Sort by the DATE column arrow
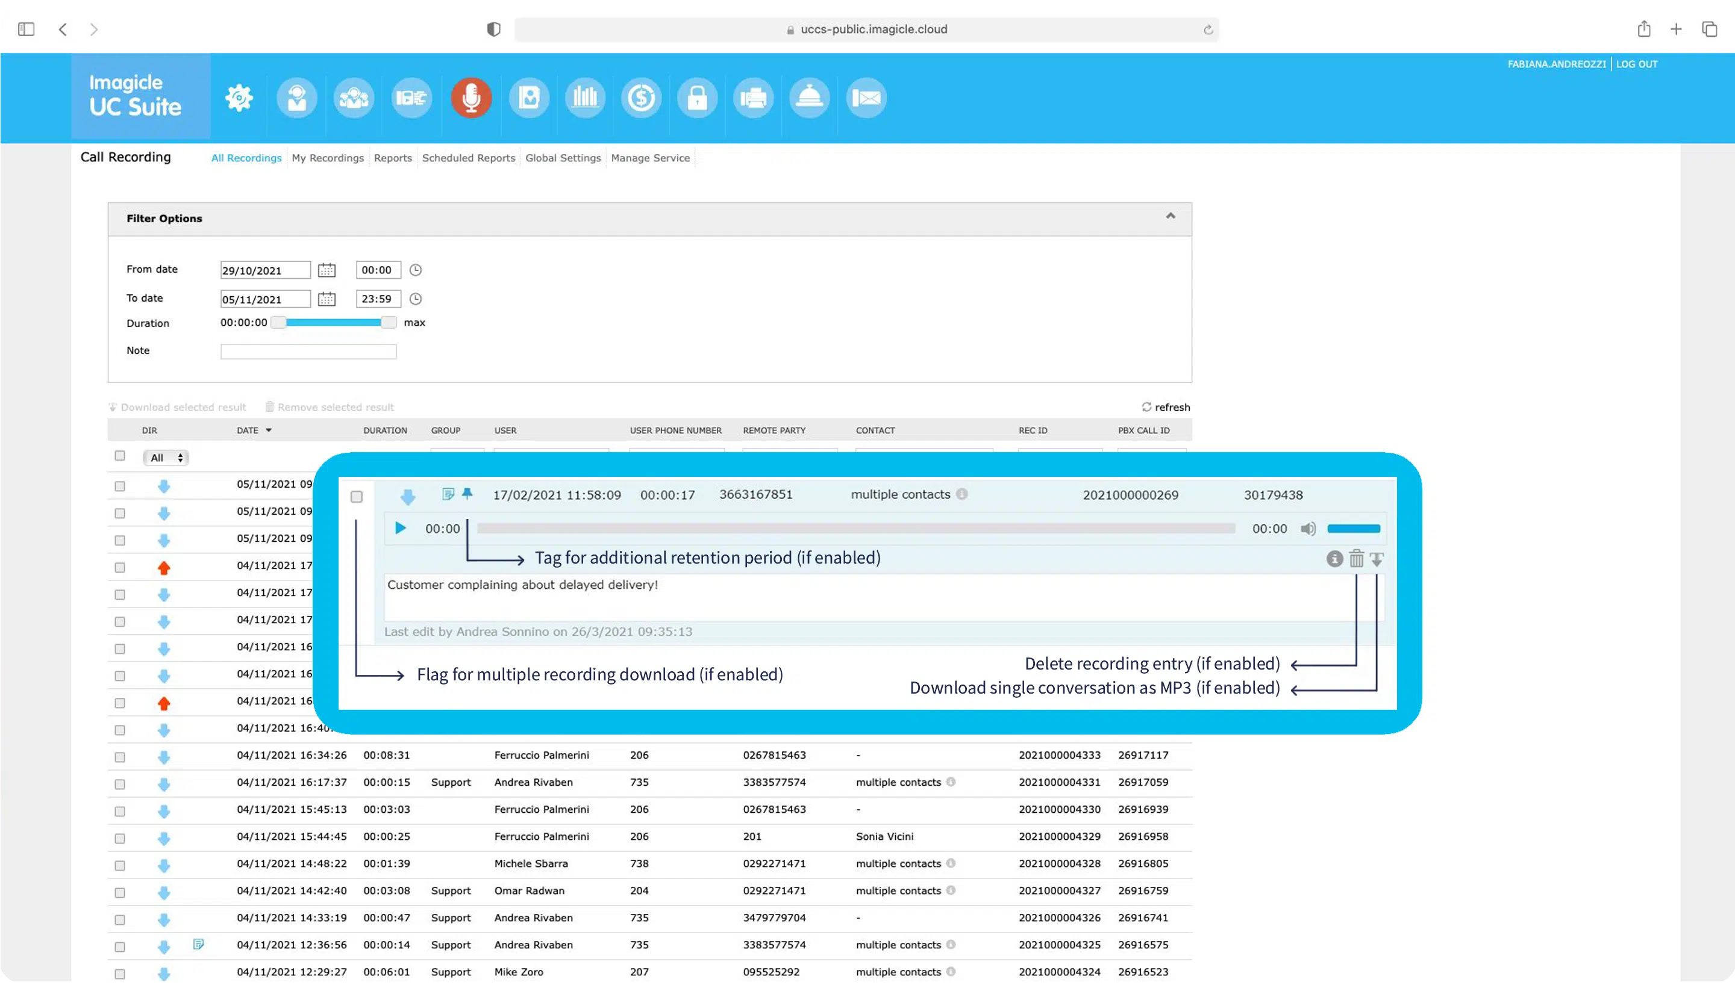 click(x=269, y=430)
